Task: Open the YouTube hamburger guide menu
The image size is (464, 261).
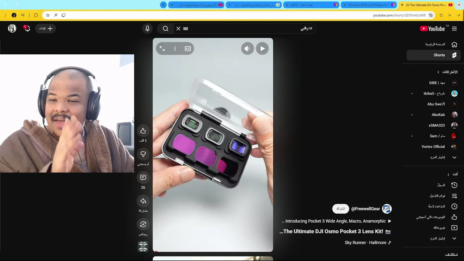Action: (x=454, y=29)
